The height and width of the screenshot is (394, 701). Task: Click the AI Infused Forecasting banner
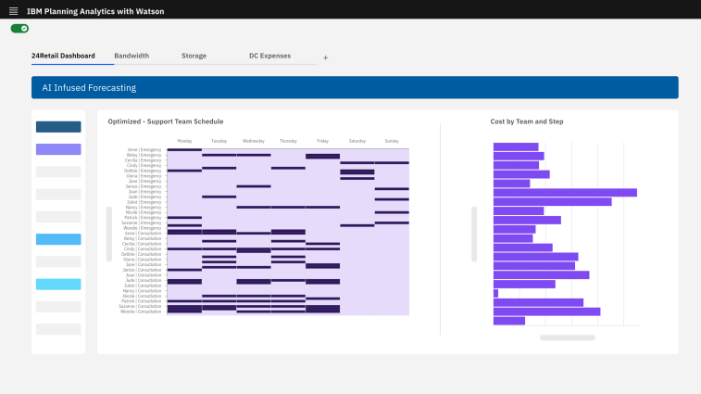pos(355,87)
